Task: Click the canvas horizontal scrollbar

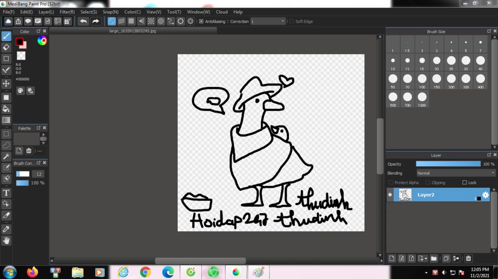Action: pyautogui.click(x=200, y=261)
